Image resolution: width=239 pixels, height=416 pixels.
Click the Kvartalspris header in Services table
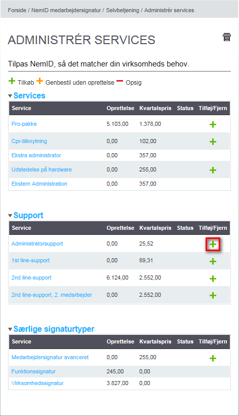(x=155, y=108)
